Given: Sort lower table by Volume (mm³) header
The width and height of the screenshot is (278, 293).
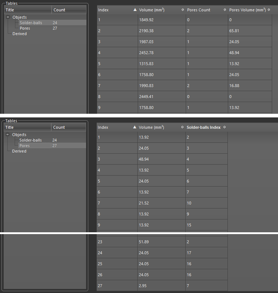Looking at the screenshot, I should point(162,127).
